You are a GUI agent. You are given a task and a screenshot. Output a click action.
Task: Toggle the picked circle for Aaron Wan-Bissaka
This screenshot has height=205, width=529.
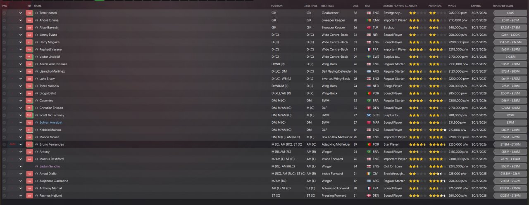click(4, 64)
